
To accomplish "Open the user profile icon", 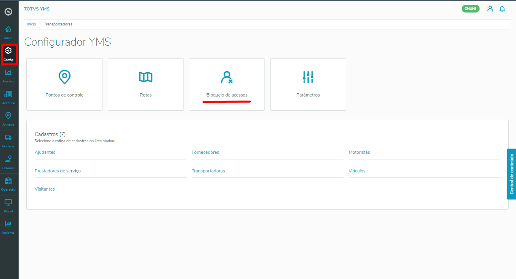I will pos(490,8).
